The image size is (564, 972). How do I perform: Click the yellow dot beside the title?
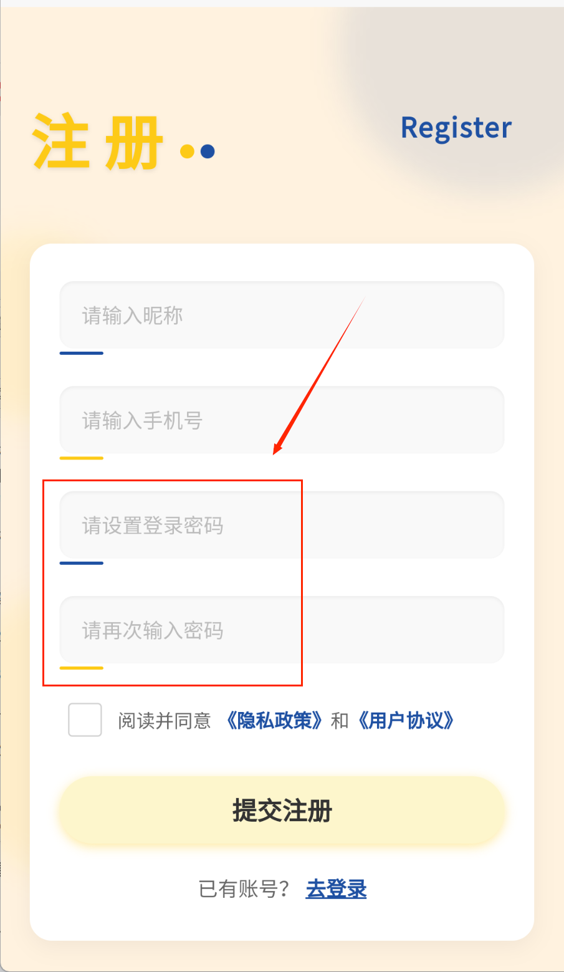[x=187, y=151]
